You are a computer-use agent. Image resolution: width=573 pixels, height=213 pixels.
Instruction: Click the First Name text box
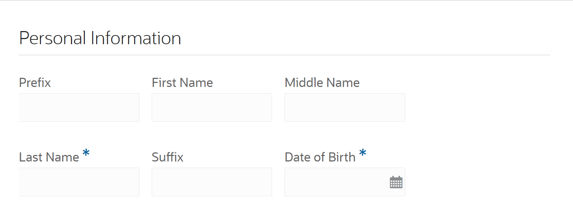(x=212, y=107)
